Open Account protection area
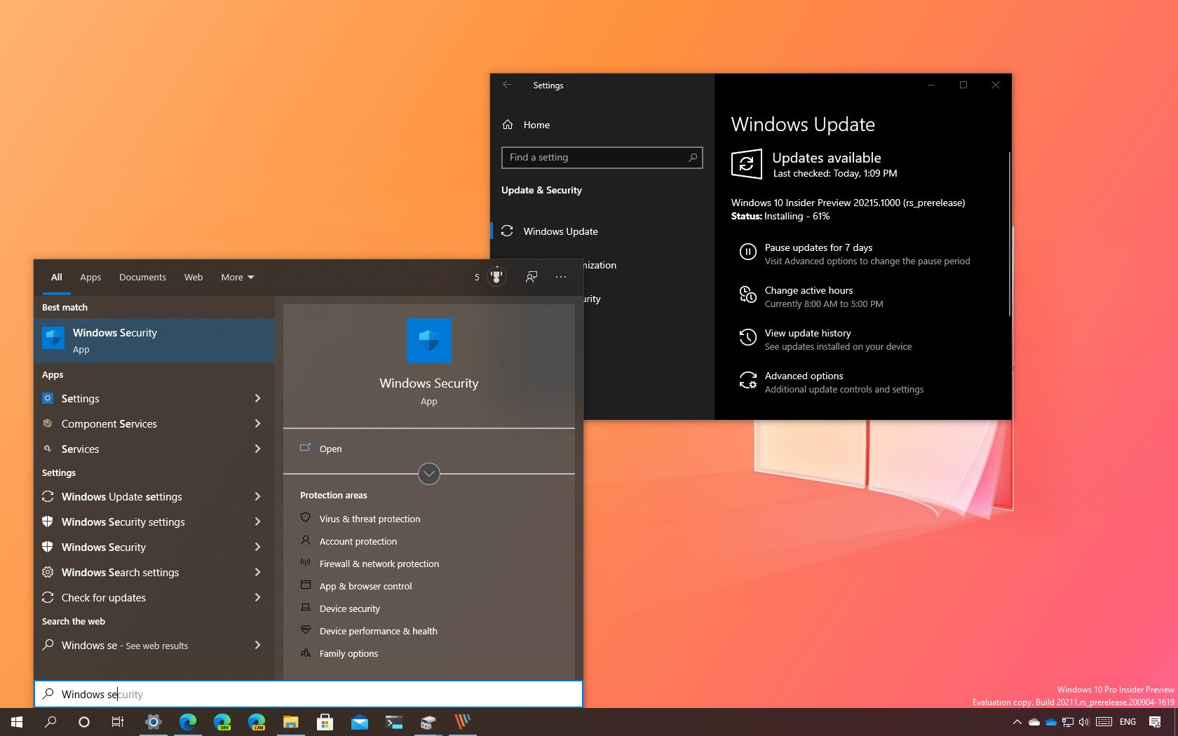The width and height of the screenshot is (1178, 736). click(358, 541)
